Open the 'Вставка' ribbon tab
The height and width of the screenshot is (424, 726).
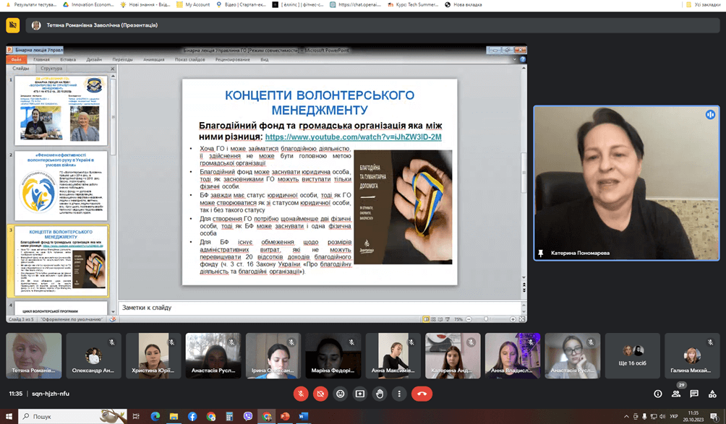coord(68,60)
